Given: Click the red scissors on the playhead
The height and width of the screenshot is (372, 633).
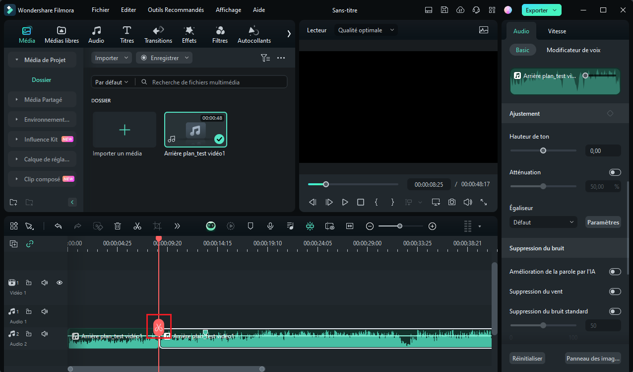Looking at the screenshot, I should click(159, 327).
